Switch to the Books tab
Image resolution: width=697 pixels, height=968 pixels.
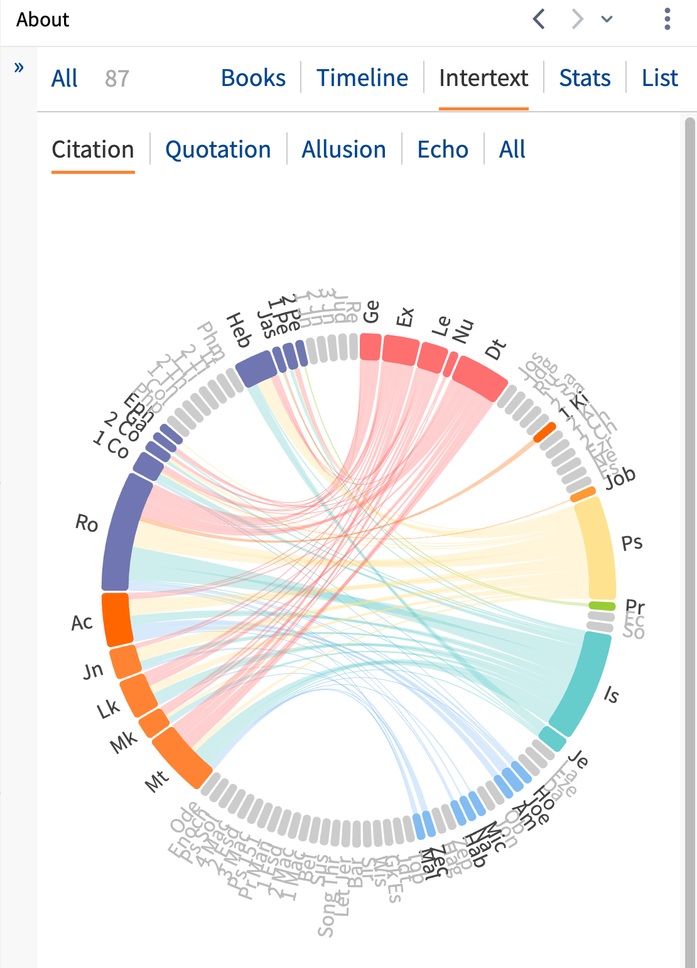click(253, 78)
